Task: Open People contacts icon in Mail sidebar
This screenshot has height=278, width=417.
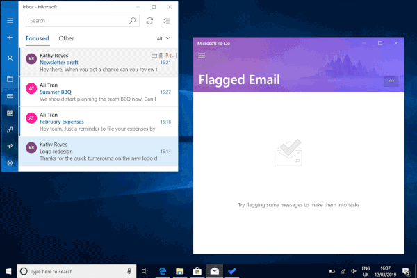Action: coord(10,130)
